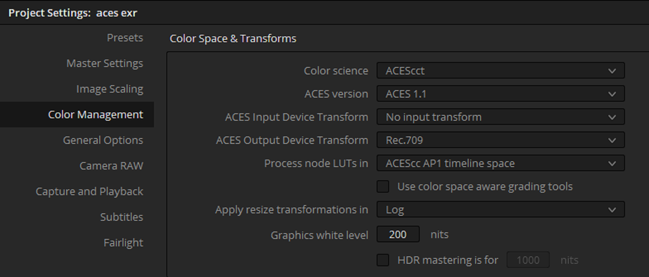The image size is (649, 277).
Task: Click the HDR mastering nits field
Action: (x=528, y=260)
